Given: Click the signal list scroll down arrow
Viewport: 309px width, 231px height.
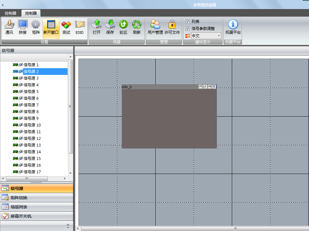Looking at the screenshot, I should click(70, 173).
